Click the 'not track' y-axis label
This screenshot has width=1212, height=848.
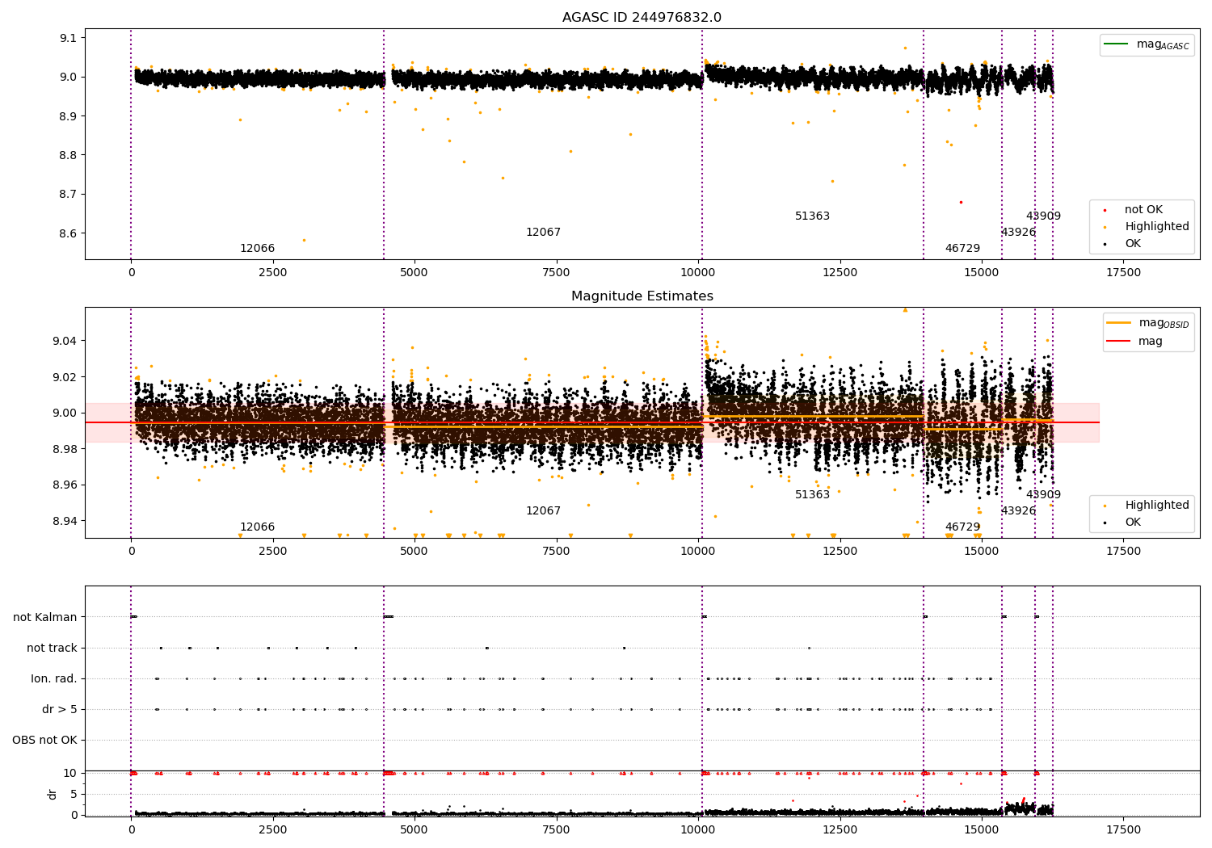click(x=52, y=648)
